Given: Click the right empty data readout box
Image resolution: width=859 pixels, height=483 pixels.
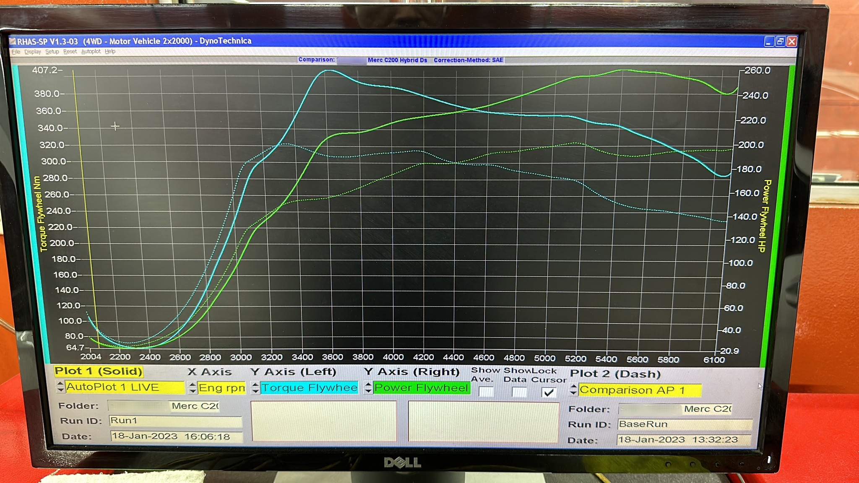Looking at the screenshot, I should (x=483, y=422).
